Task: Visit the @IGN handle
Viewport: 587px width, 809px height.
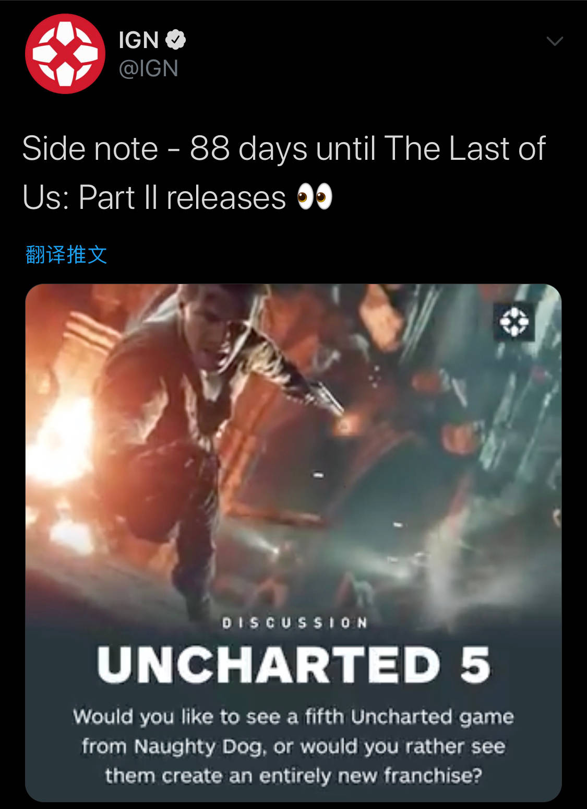Action: pyautogui.click(x=149, y=68)
